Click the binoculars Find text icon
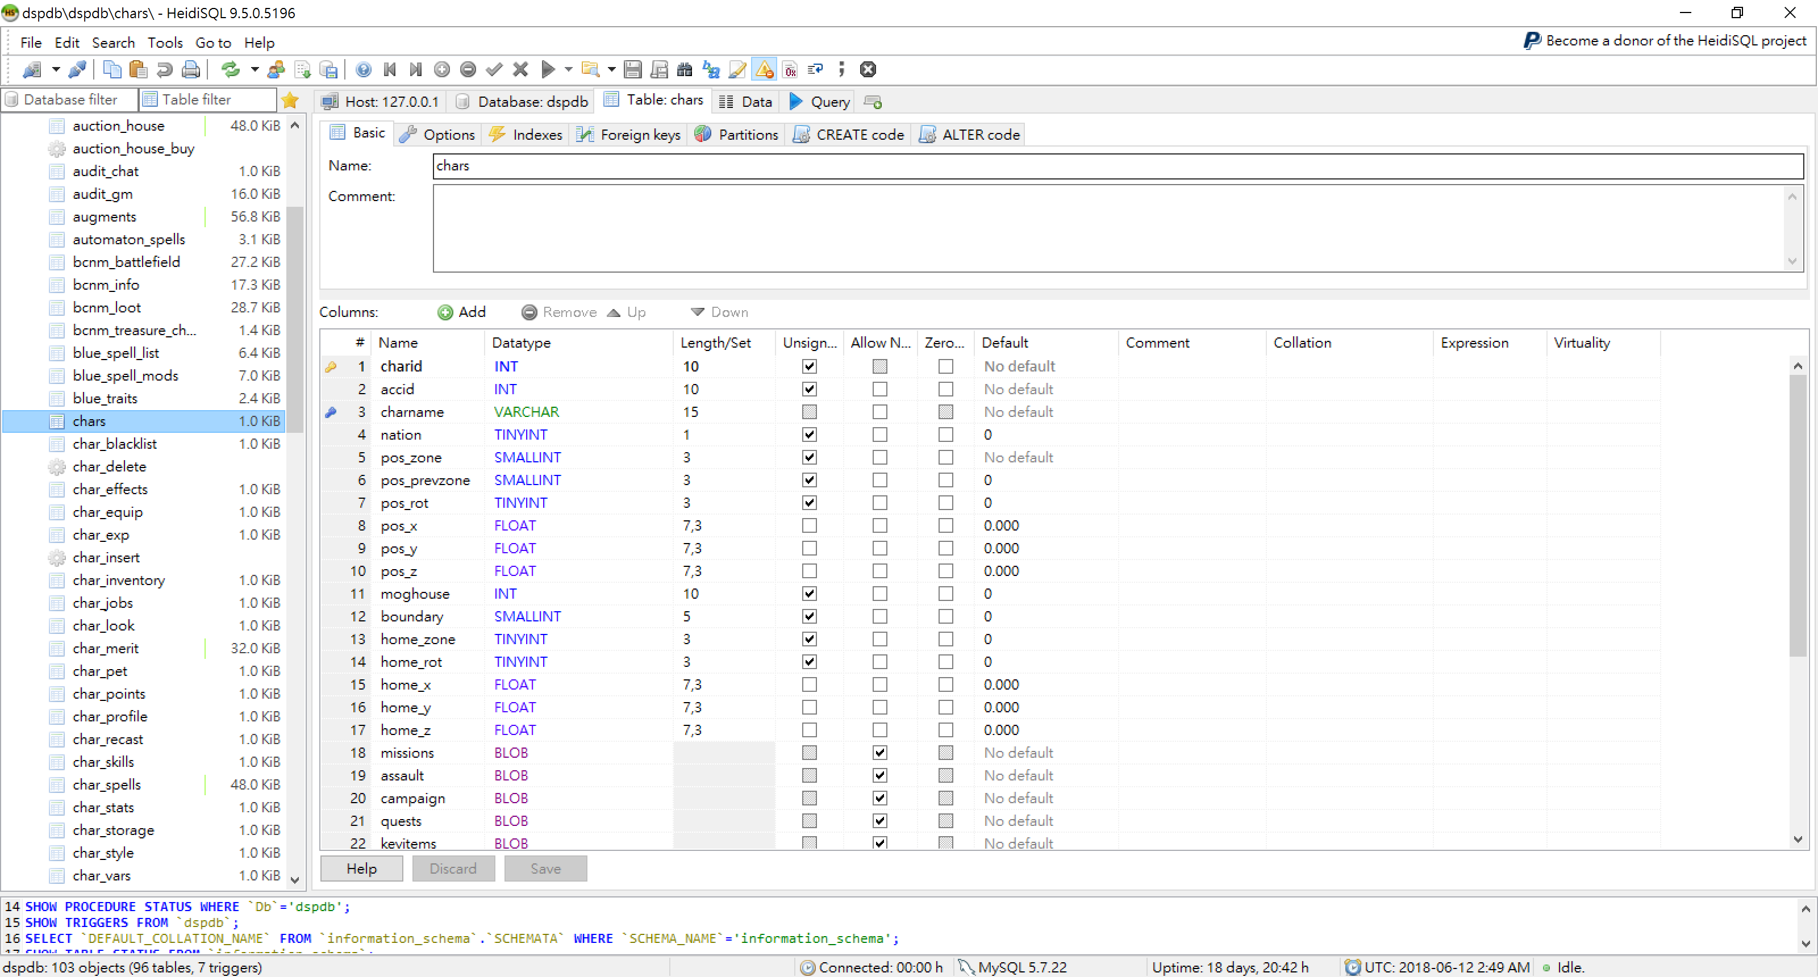 (684, 69)
